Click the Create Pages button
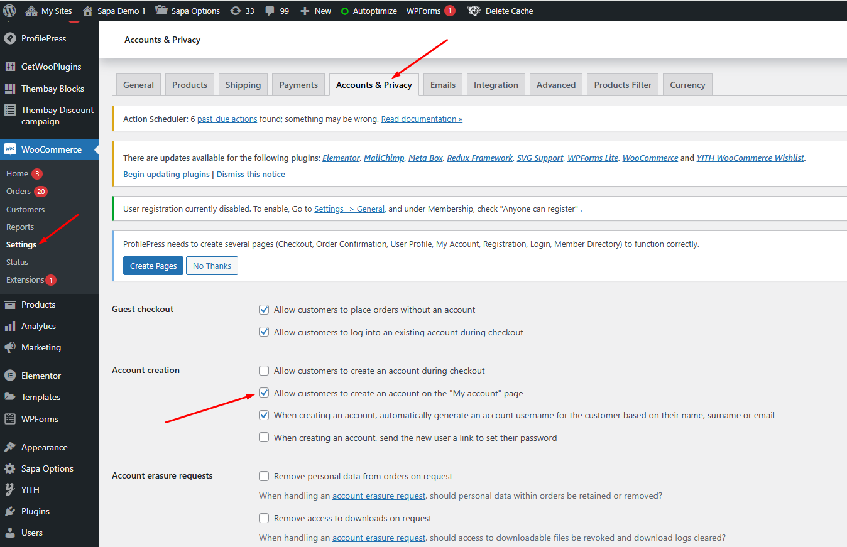The height and width of the screenshot is (547, 847). click(153, 266)
